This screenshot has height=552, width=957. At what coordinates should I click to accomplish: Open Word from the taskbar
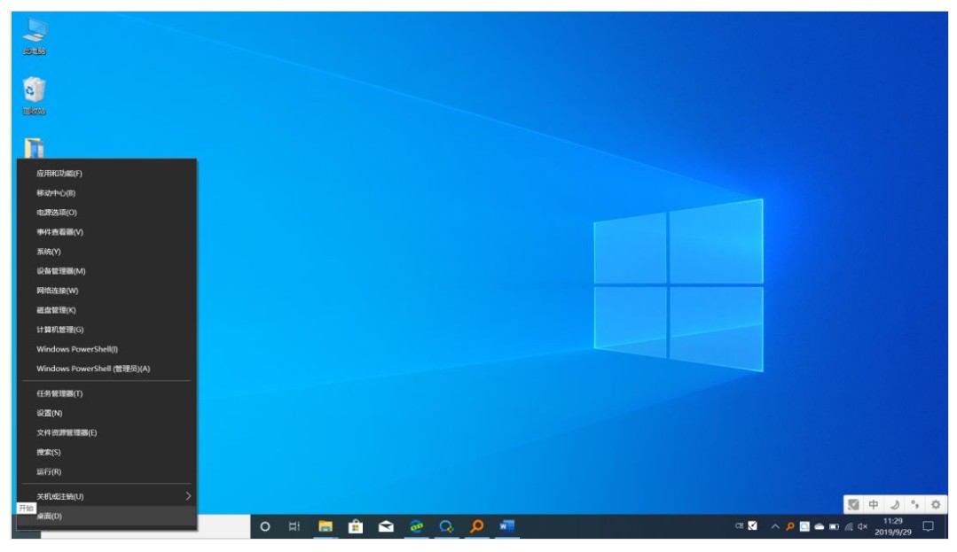pyautogui.click(x=506, y=526)
